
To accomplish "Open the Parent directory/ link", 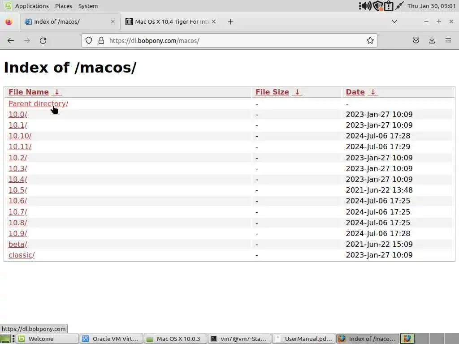I will point(39,103).
